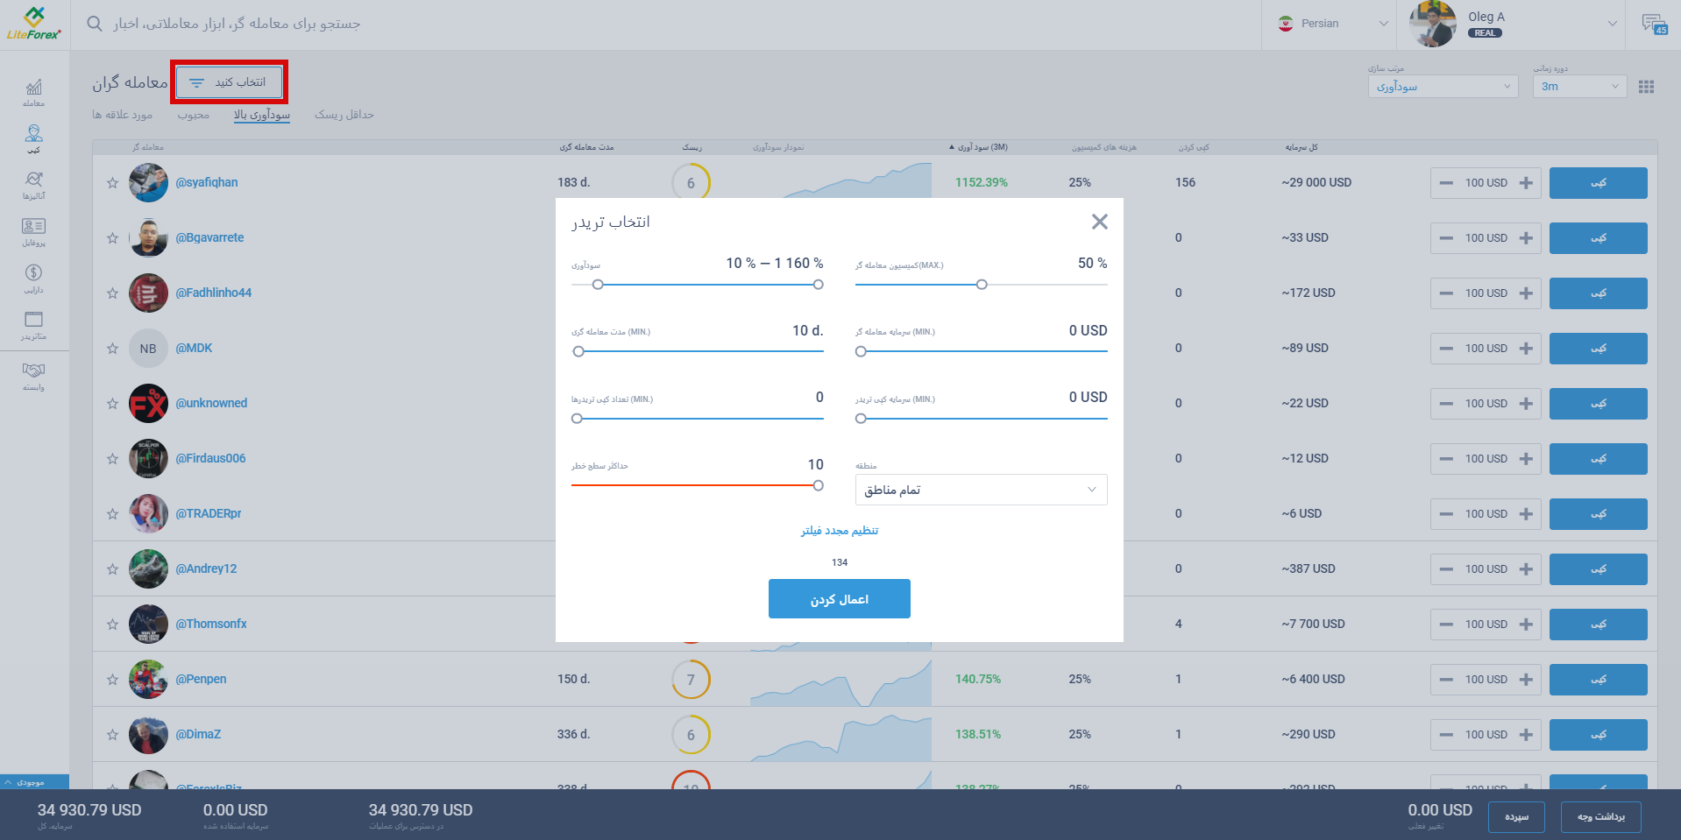Favorite trader @Penpen with star
This screenshot has width=1681, height=840.
[x=112, y=680]
